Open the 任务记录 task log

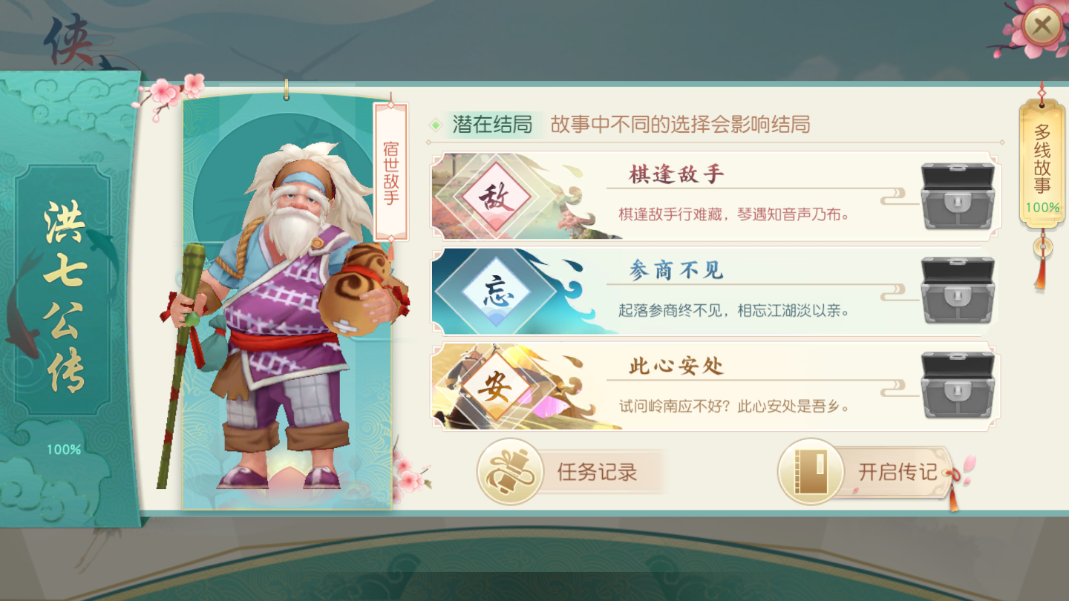click(570, 472)
